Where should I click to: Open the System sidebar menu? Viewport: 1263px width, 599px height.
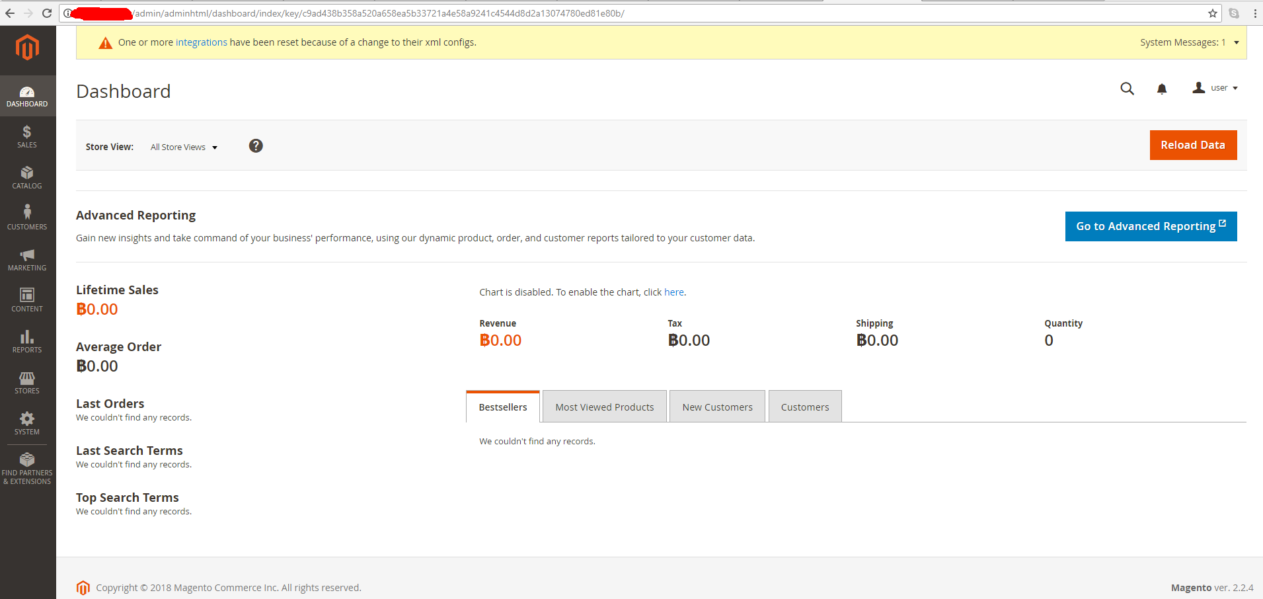(x=27, y=423)
